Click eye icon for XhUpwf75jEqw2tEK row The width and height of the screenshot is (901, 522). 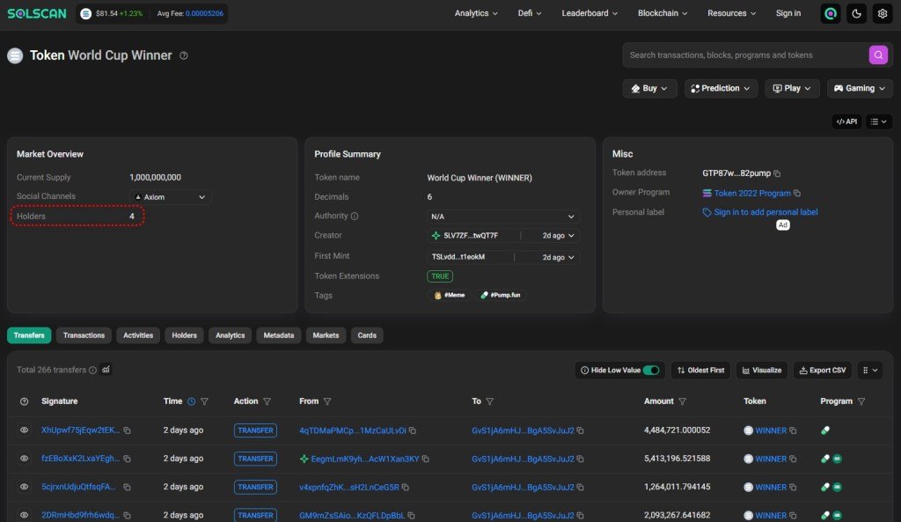pos(24,430)
